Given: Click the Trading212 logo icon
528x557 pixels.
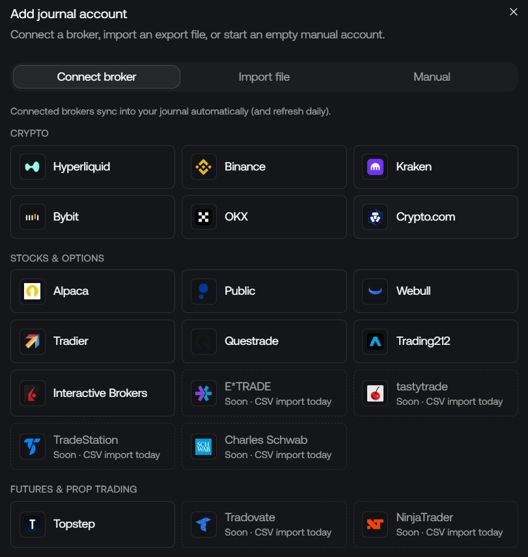Looking at the screenshot, I should coord(375,342).
